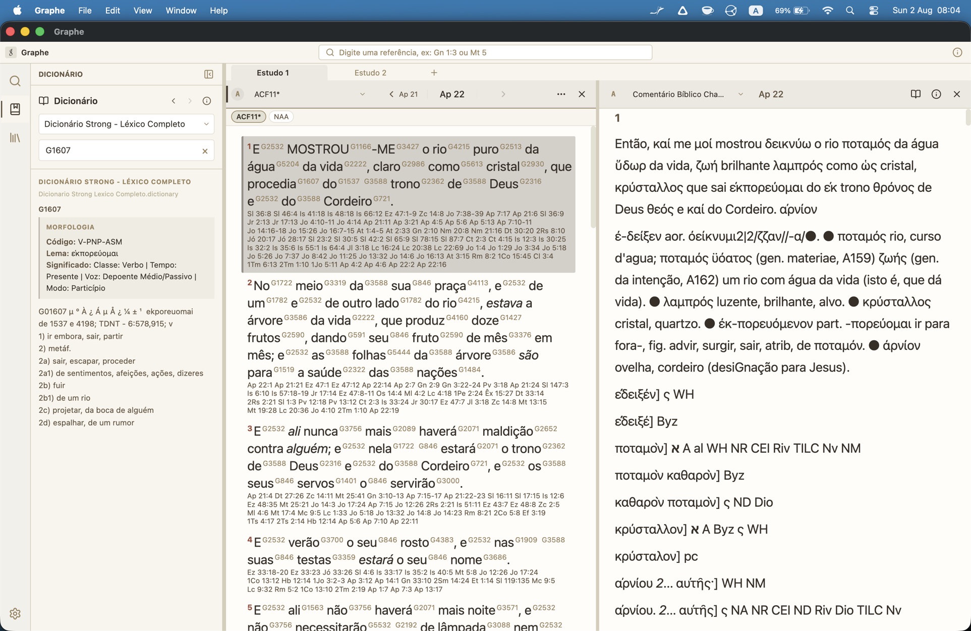Switch to the Estudo 1 tab
The image size is (971, 631).
click(273, 73)
